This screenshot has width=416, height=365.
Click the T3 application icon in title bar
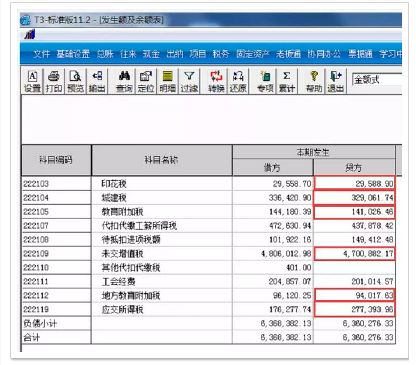point(26,20)
